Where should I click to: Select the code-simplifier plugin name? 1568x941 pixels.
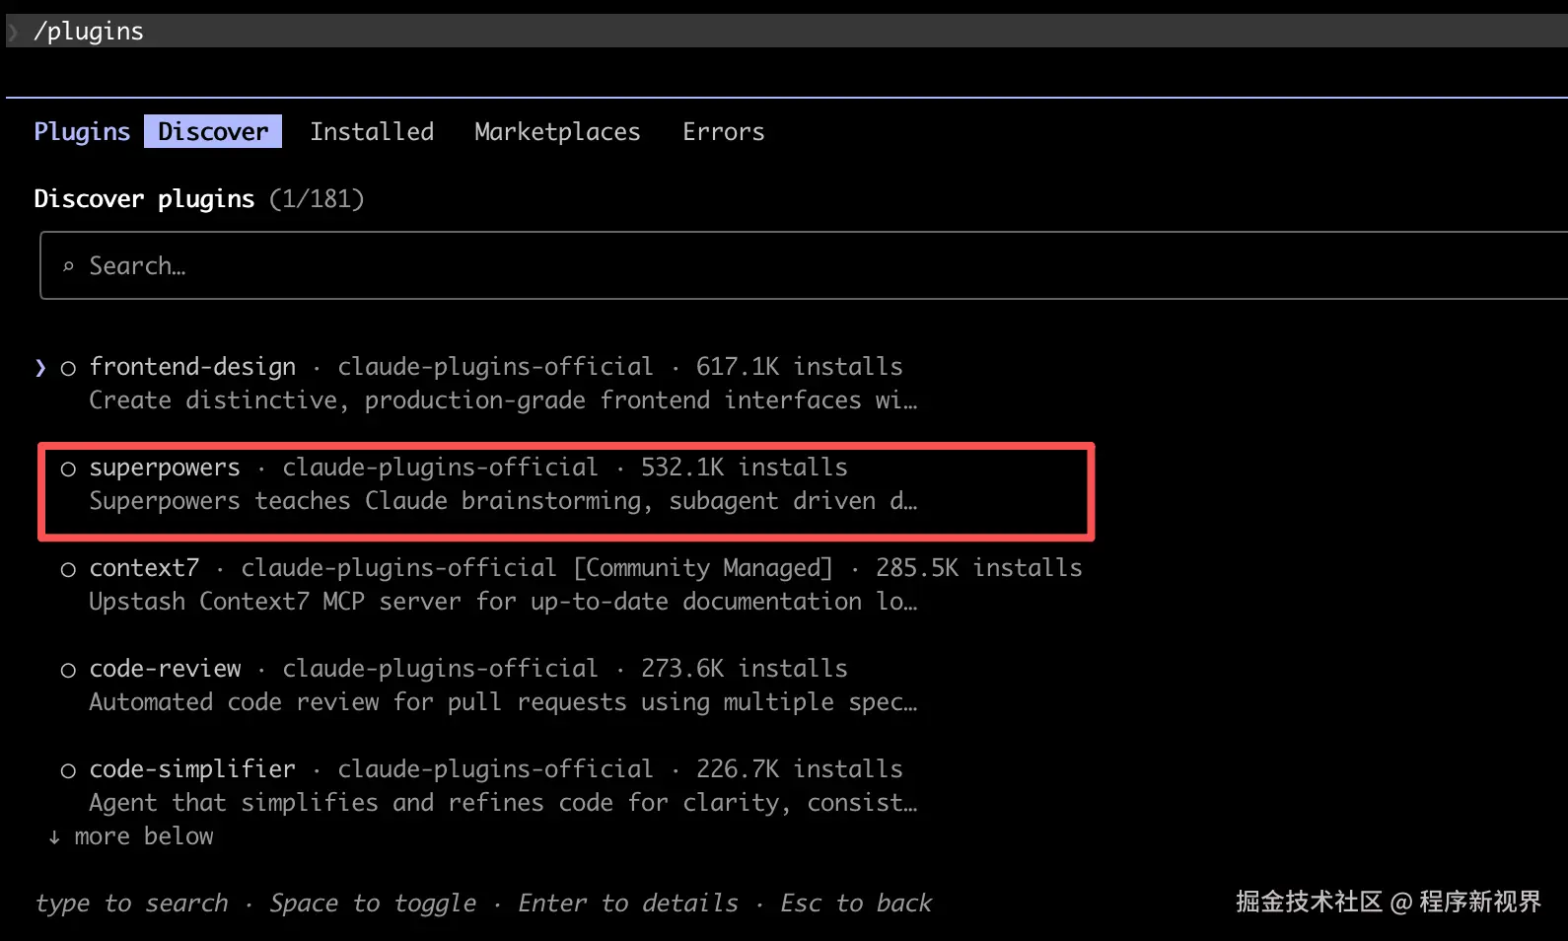(x=192, y=768)
